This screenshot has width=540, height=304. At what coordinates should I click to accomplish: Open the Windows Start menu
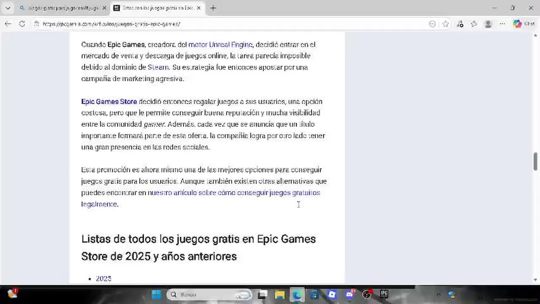(156, 294)
